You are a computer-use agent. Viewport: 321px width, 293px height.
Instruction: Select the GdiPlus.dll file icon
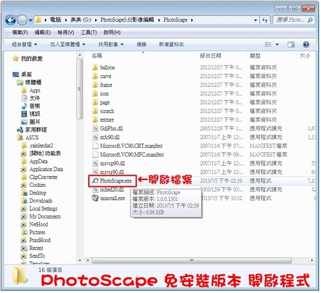point(95,129)
